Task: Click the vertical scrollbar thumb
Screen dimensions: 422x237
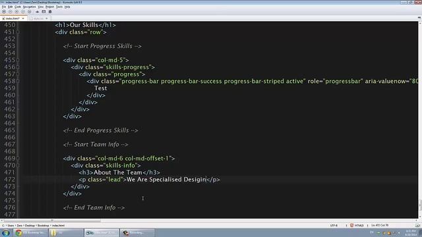Action: coord(420,205)
